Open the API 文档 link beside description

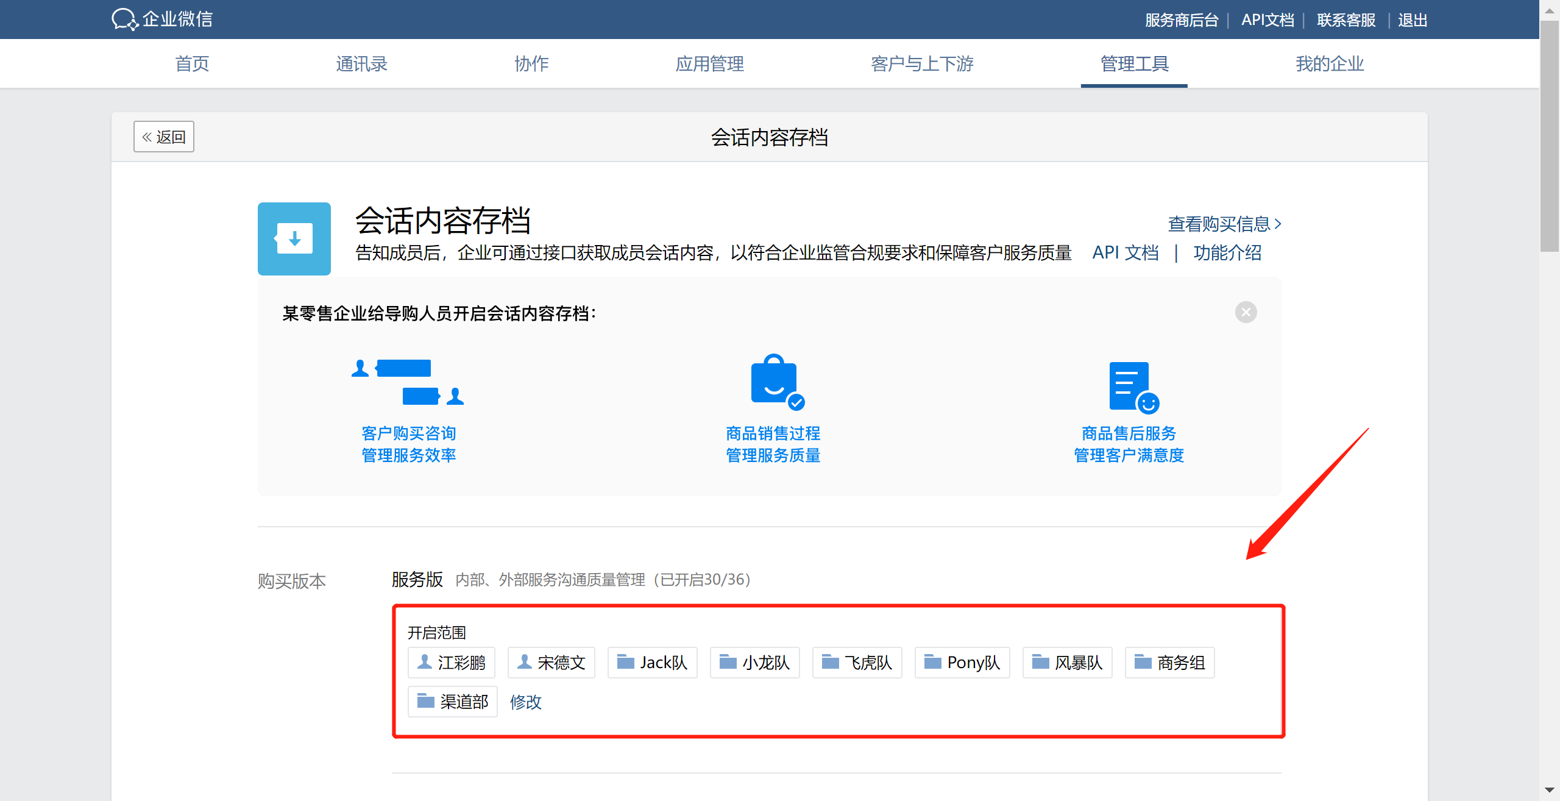(1126, 252)
